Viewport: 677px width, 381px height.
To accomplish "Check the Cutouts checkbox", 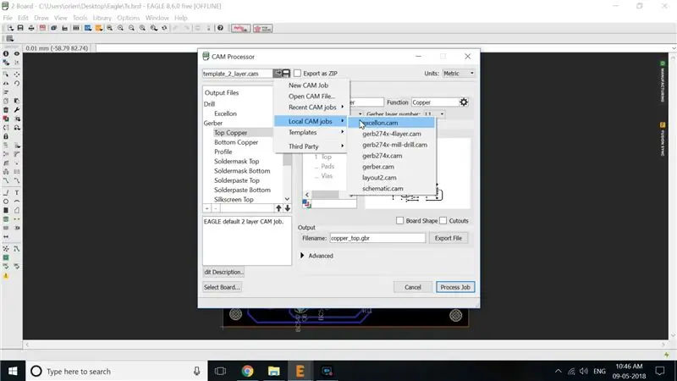I will (x=443, y=221).
